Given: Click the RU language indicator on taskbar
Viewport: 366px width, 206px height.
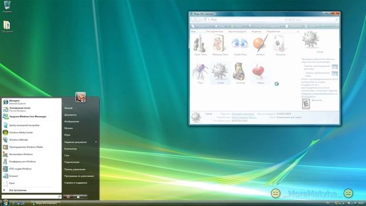Looking at the screenshot, I should pos(328,203).
